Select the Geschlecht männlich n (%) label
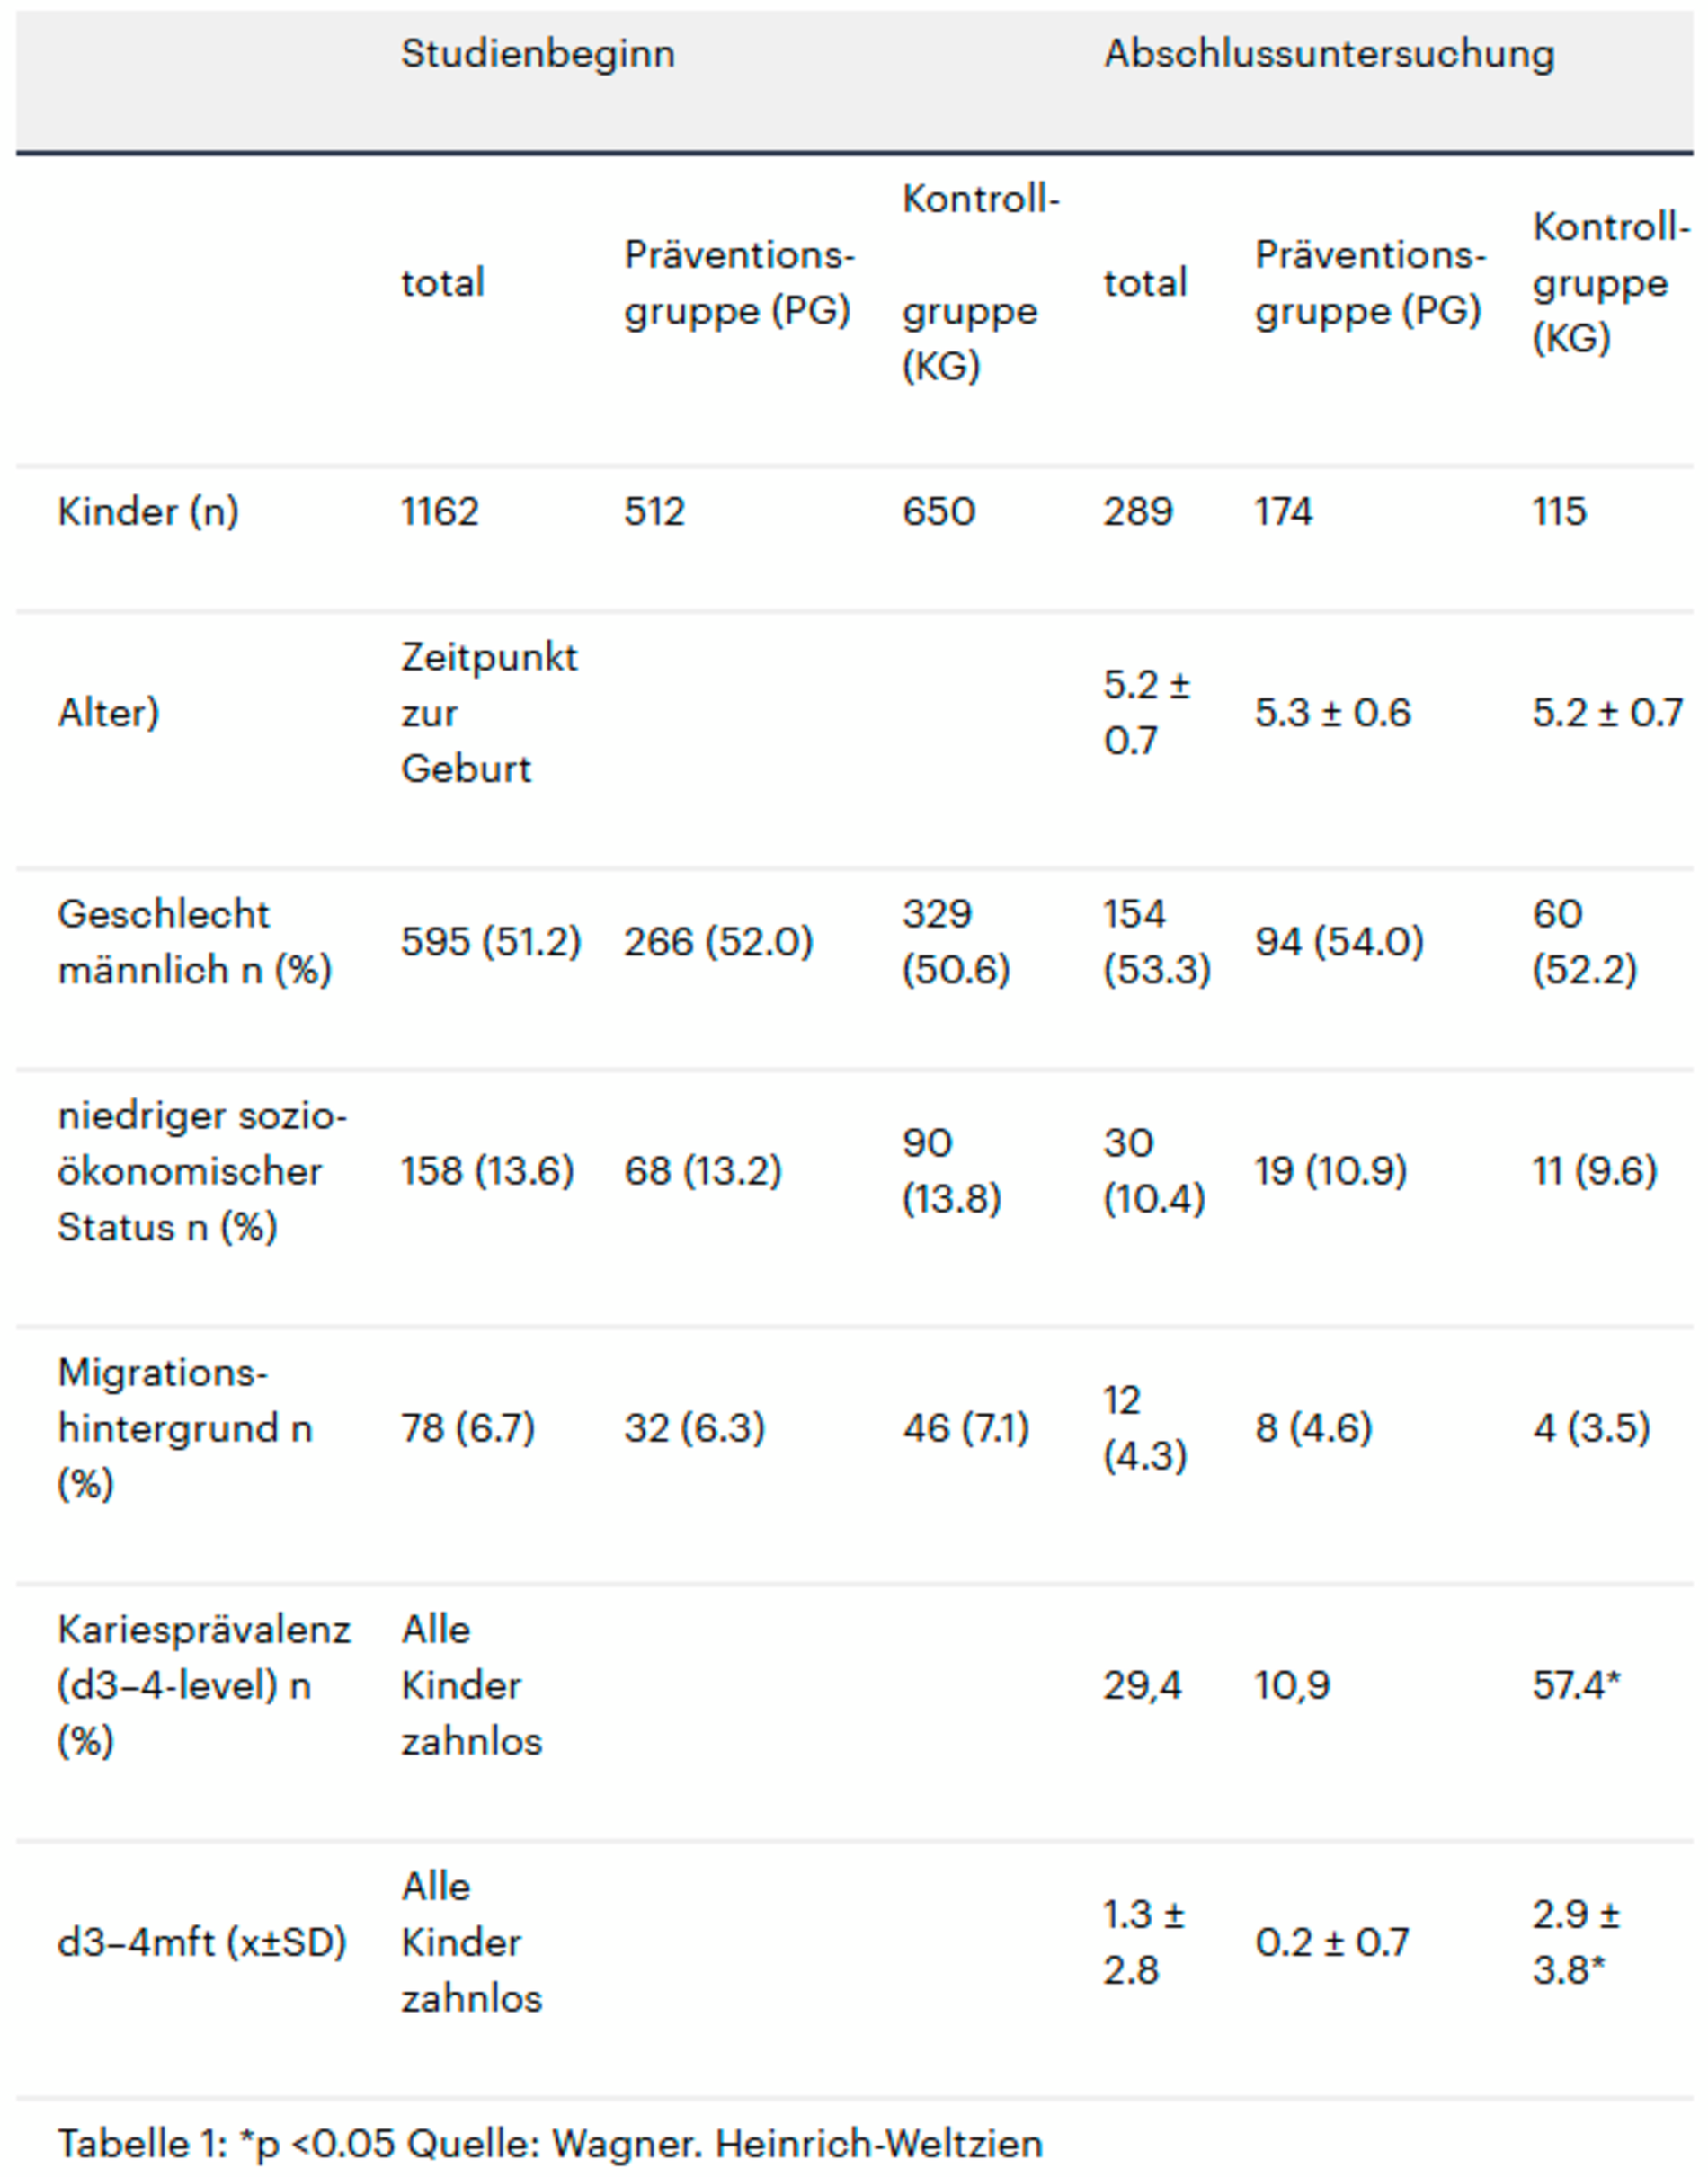Screen dimensions: 1708x2177 (x=194, y=942)
